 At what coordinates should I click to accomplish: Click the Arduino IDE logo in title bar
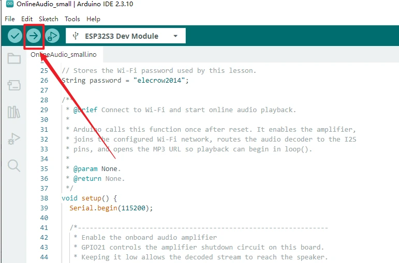tap(10, 4)
